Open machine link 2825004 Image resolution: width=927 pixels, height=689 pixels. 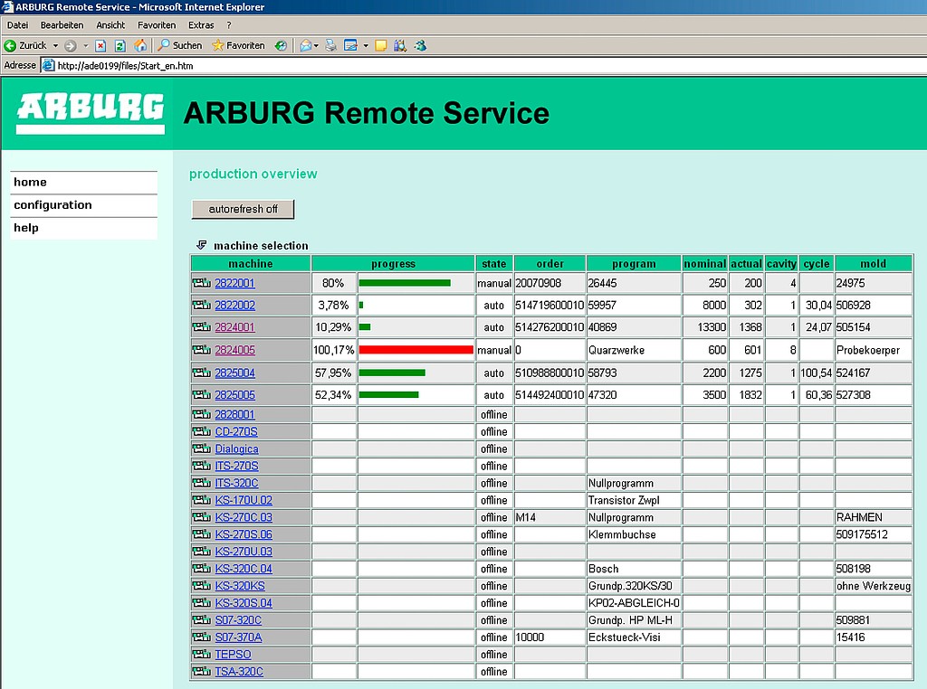pyautogui.click(x=234, y=373)
